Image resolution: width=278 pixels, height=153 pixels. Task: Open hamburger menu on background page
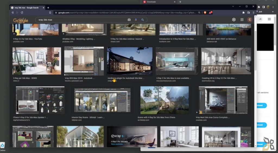pyautogui.click(x=269, y=19)
